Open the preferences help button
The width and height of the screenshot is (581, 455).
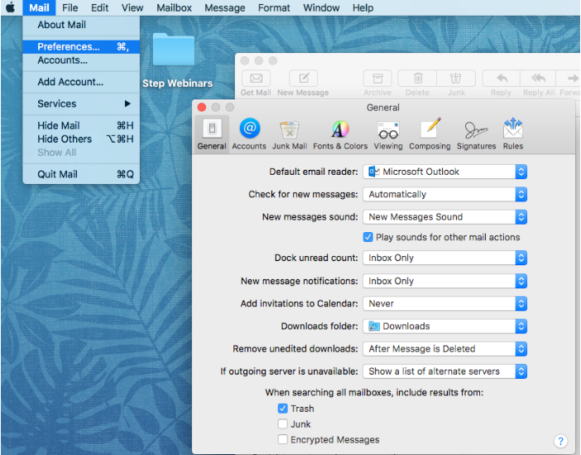(560, 441)
